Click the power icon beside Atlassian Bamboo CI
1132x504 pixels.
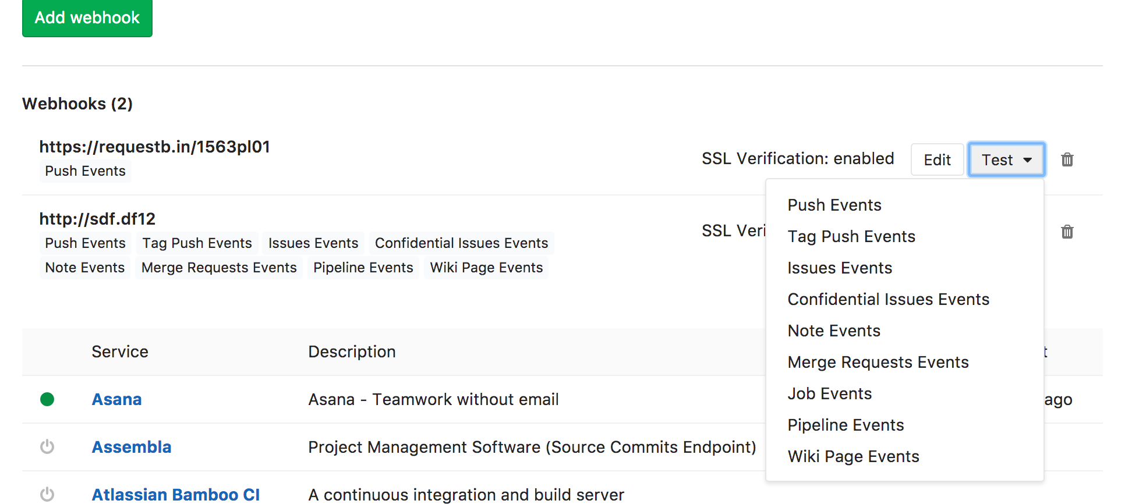tap(47, 494)
